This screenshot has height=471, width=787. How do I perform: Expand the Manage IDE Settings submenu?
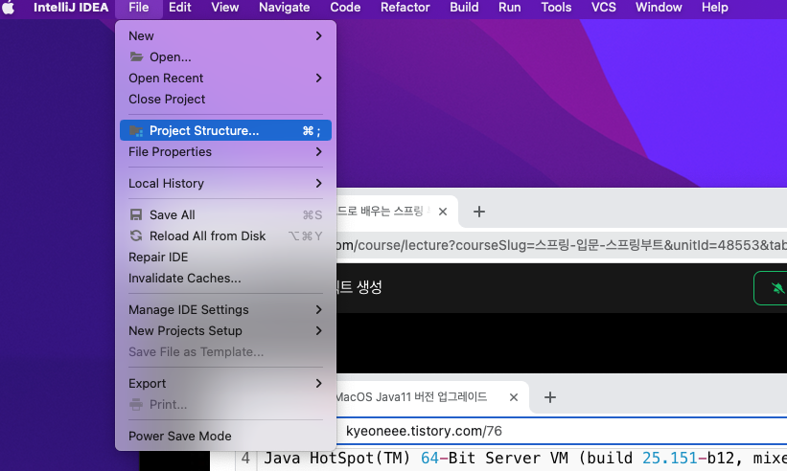point(225,309)
